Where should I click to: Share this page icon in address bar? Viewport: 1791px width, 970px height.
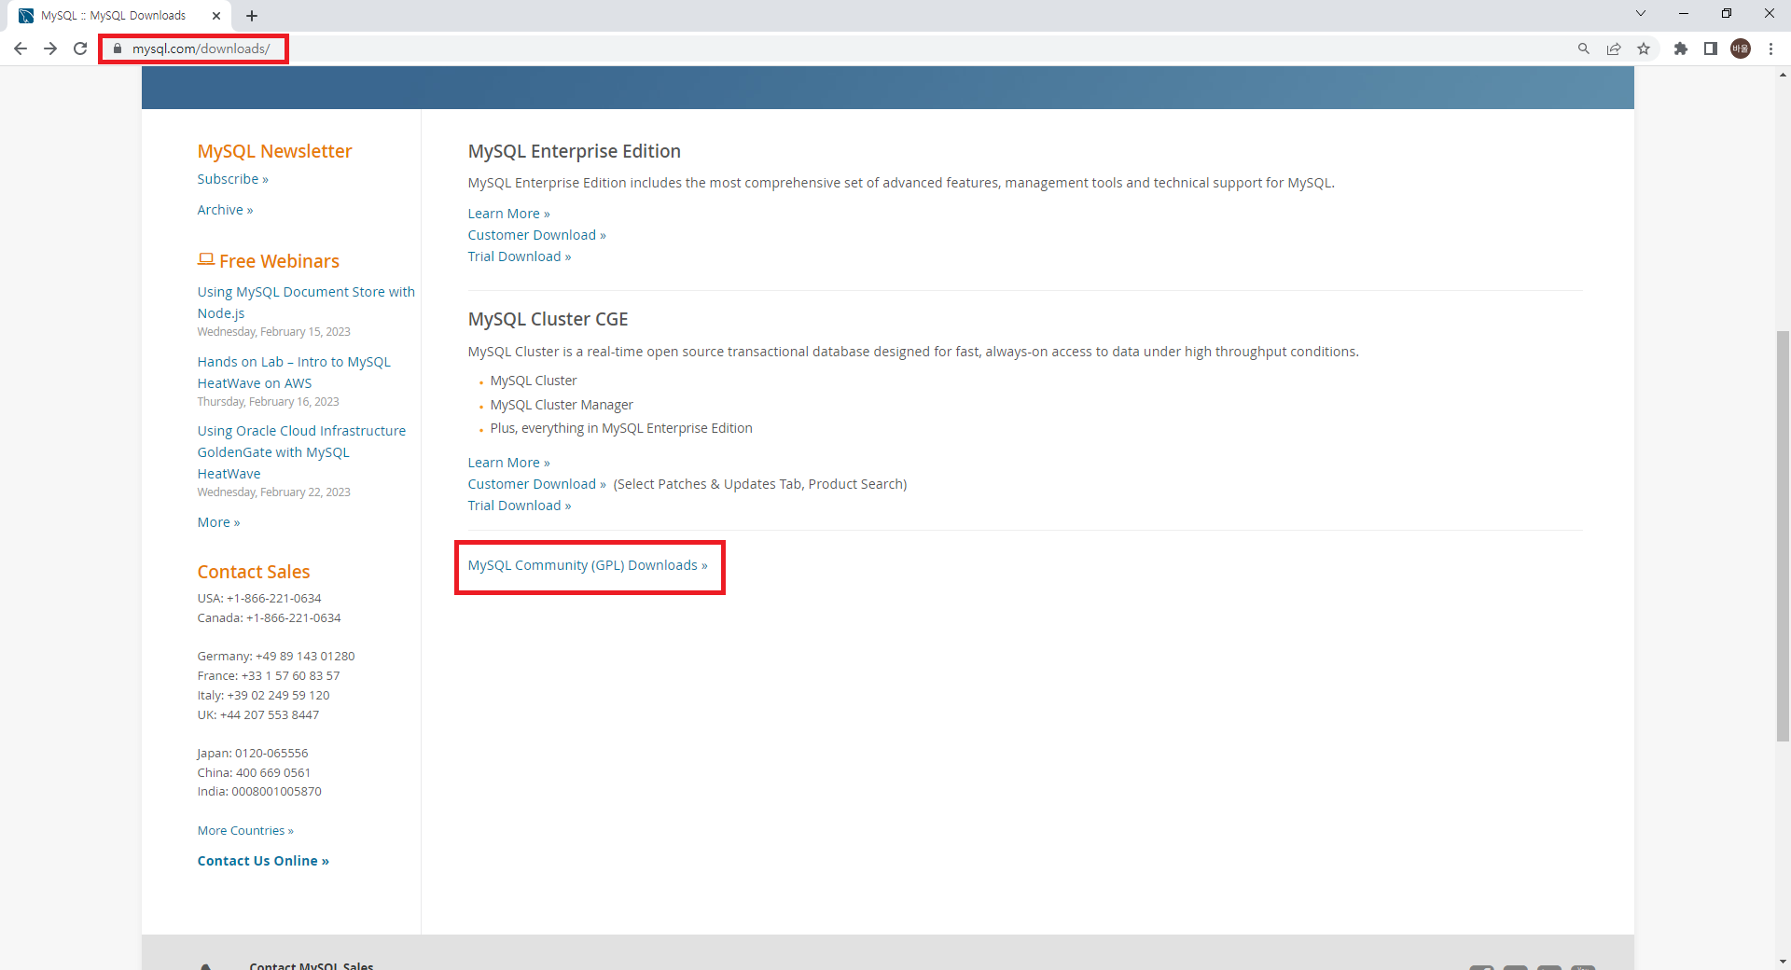click(x=1614, y=48)
